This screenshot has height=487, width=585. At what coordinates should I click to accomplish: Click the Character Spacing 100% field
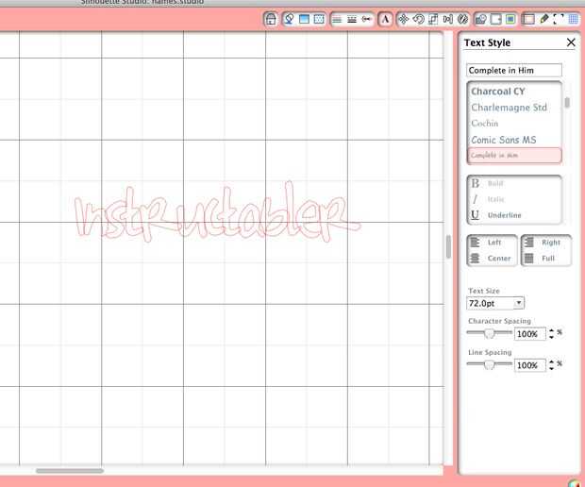tap(529, 333)
